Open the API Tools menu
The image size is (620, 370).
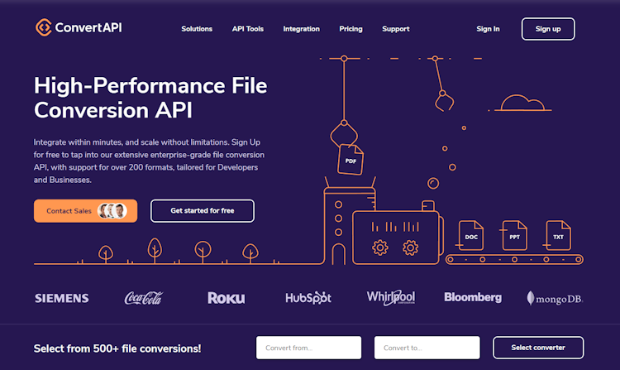click(x=248, y=29)
